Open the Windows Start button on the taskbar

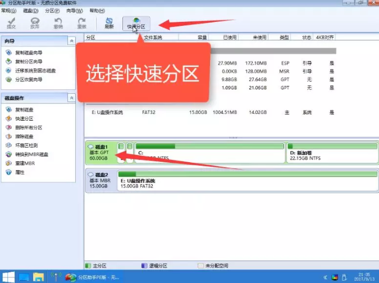click(8, 277)
